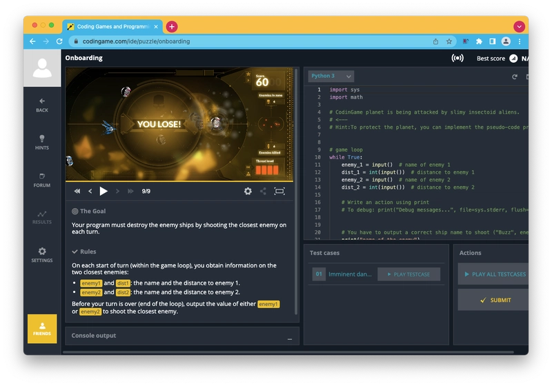Screen dimensions: 552x386
Task: Toggle browser side panel icon
Action: (492, 41)
